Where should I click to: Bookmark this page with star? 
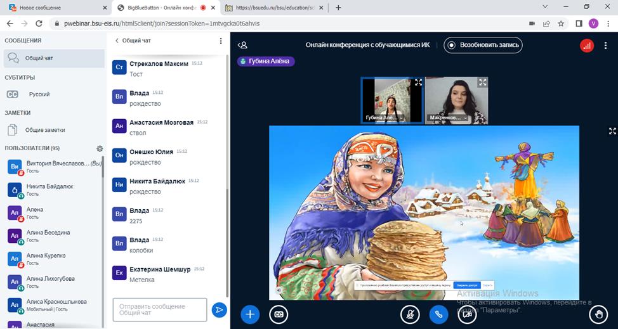[x=561, y=23]
